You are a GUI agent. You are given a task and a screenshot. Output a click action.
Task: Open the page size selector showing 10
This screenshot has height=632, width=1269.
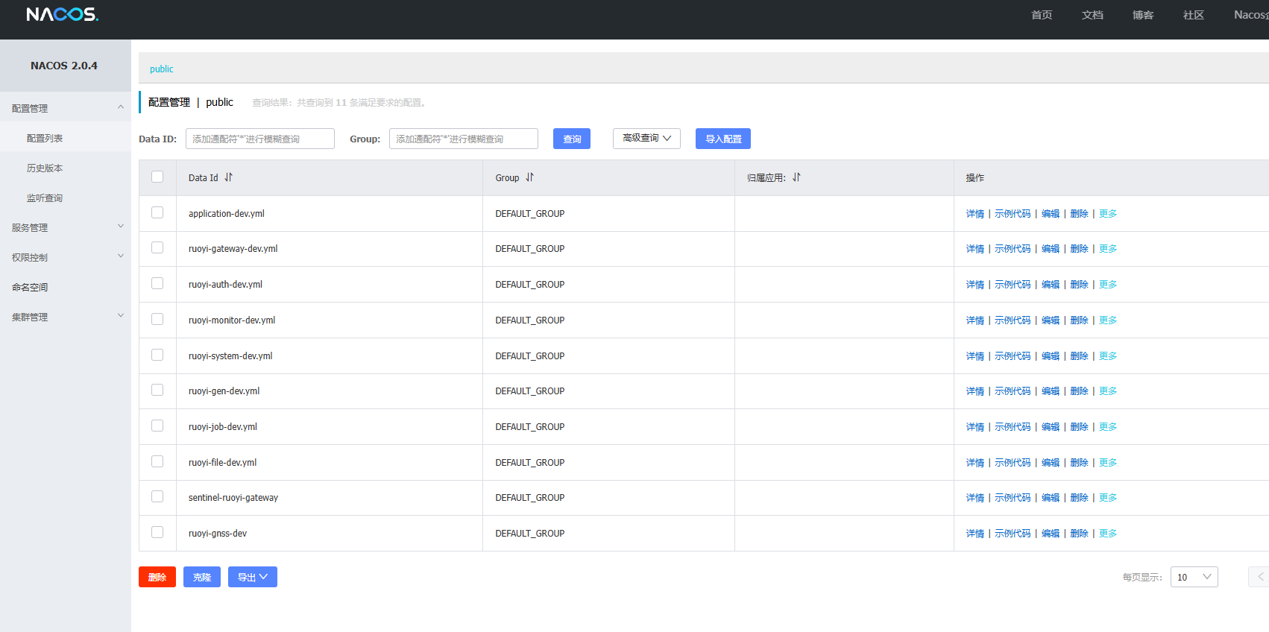pos(1194,577)
